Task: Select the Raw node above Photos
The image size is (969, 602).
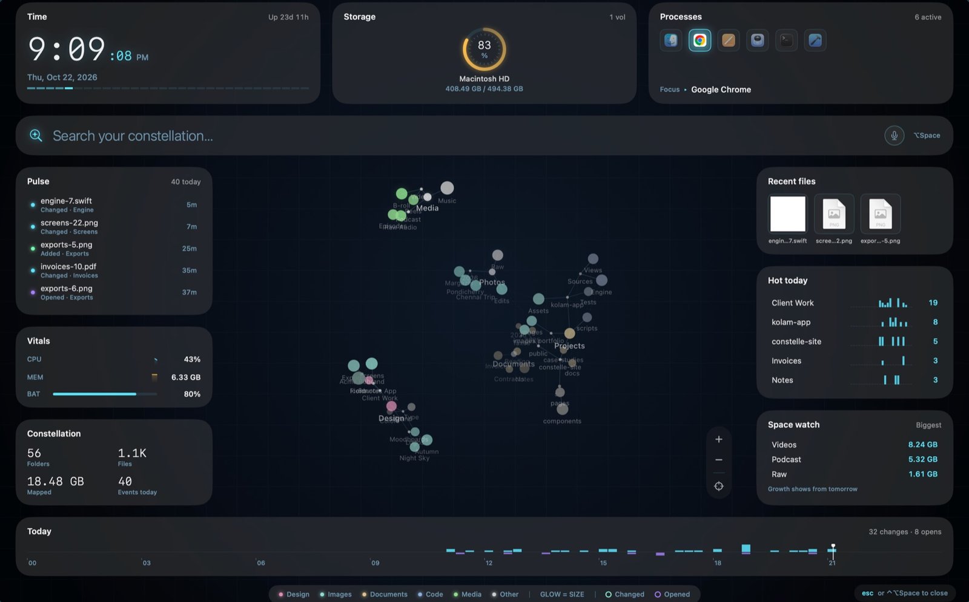Action: coord(497,255)
